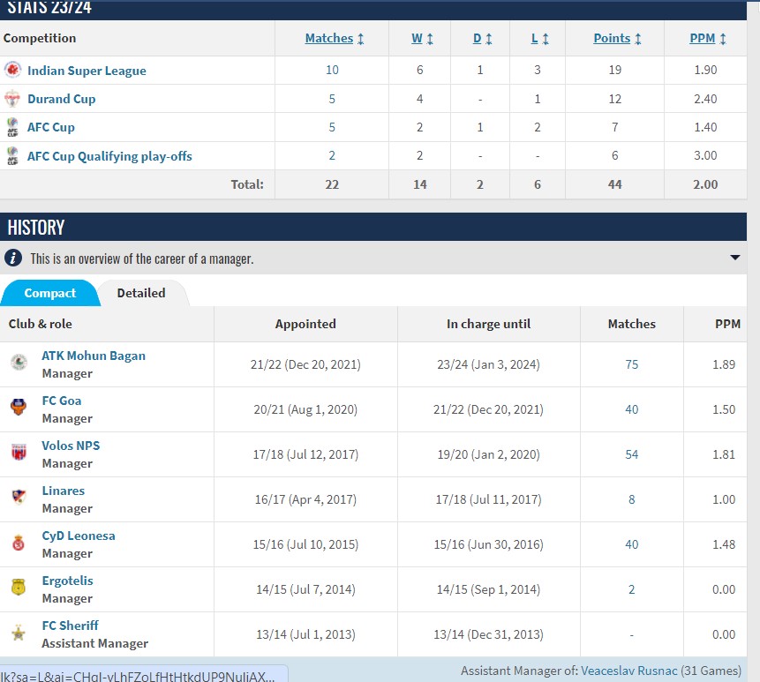Screen dimensions: 760x682
Task: Click the 2 matches link for Qualifying play-offs
Action: tap(332, 155)
